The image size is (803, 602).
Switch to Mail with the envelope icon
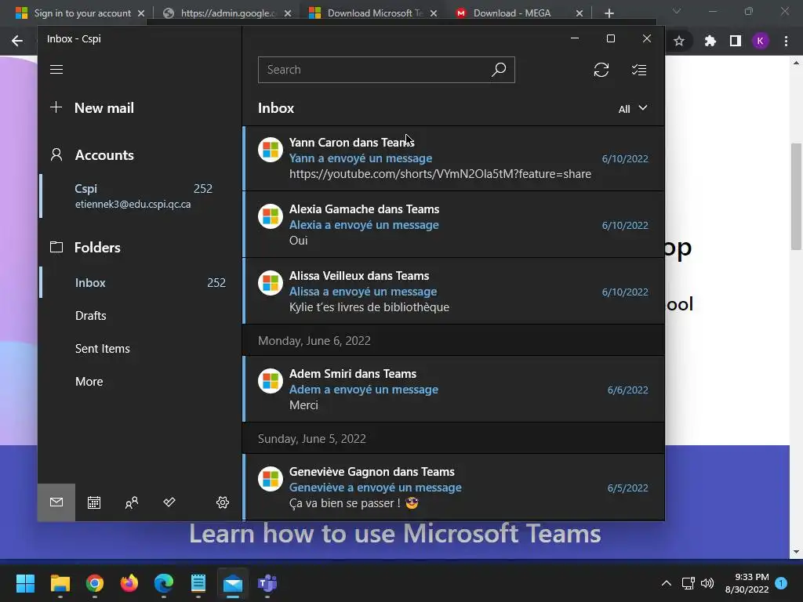point(56,502)
